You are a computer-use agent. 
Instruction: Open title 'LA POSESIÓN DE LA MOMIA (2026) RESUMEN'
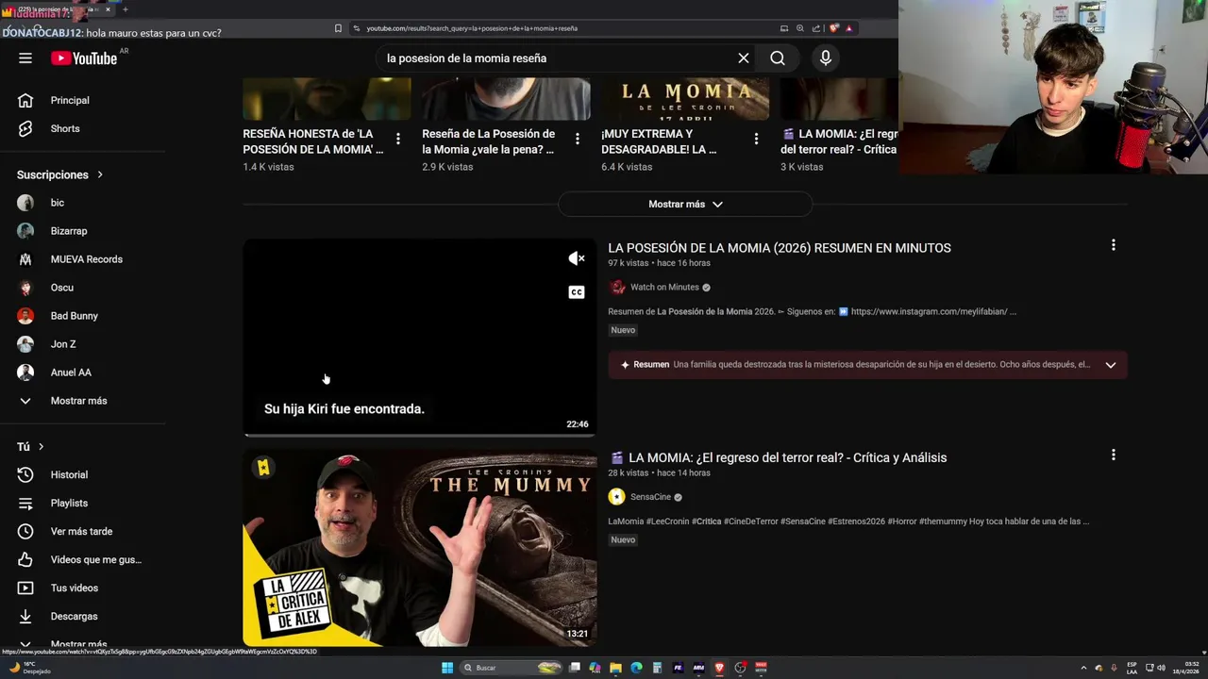tap(780, 248)
